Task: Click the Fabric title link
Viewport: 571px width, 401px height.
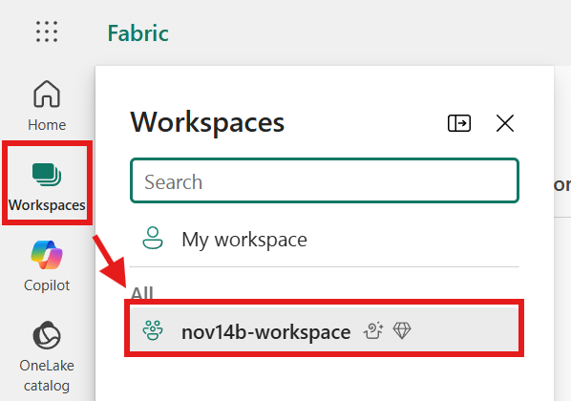Action: coord(138,33)
